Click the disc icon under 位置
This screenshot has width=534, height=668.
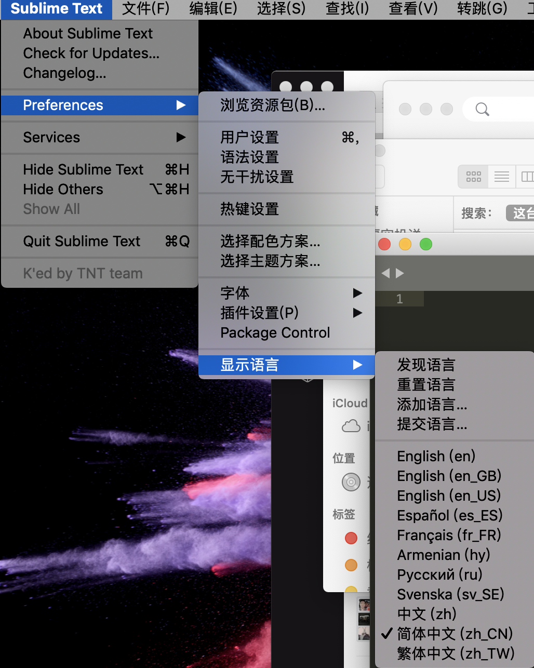pos(351,482)
